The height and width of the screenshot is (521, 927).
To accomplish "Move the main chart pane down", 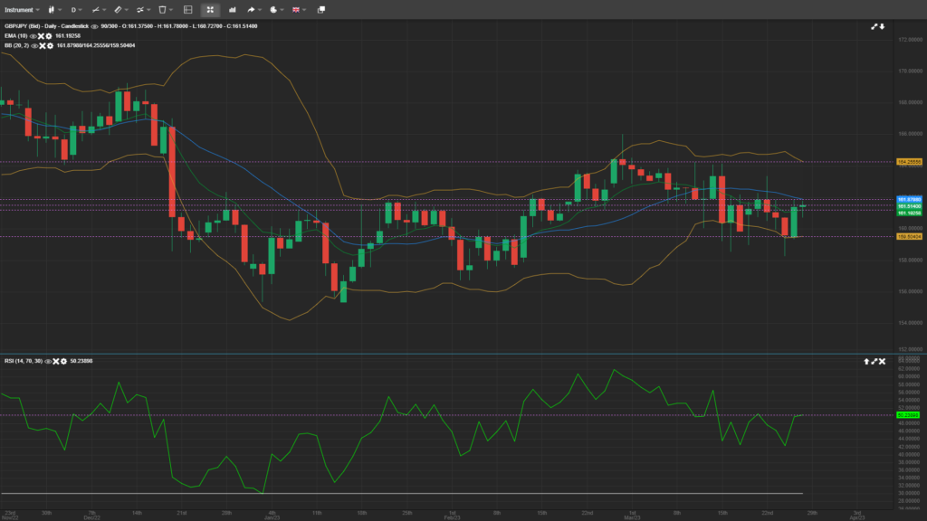I will (882, 26).
